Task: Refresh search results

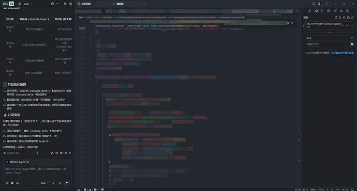Action: tap(336, 18)
